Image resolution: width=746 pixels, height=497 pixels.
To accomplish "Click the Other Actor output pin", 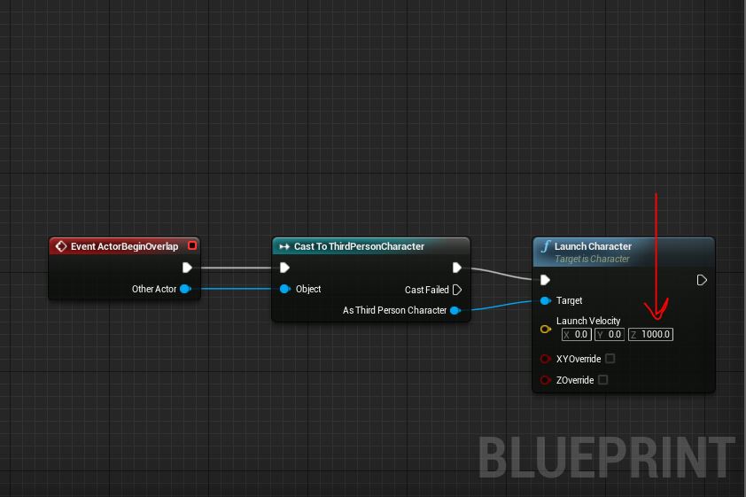I will [185, 289].
